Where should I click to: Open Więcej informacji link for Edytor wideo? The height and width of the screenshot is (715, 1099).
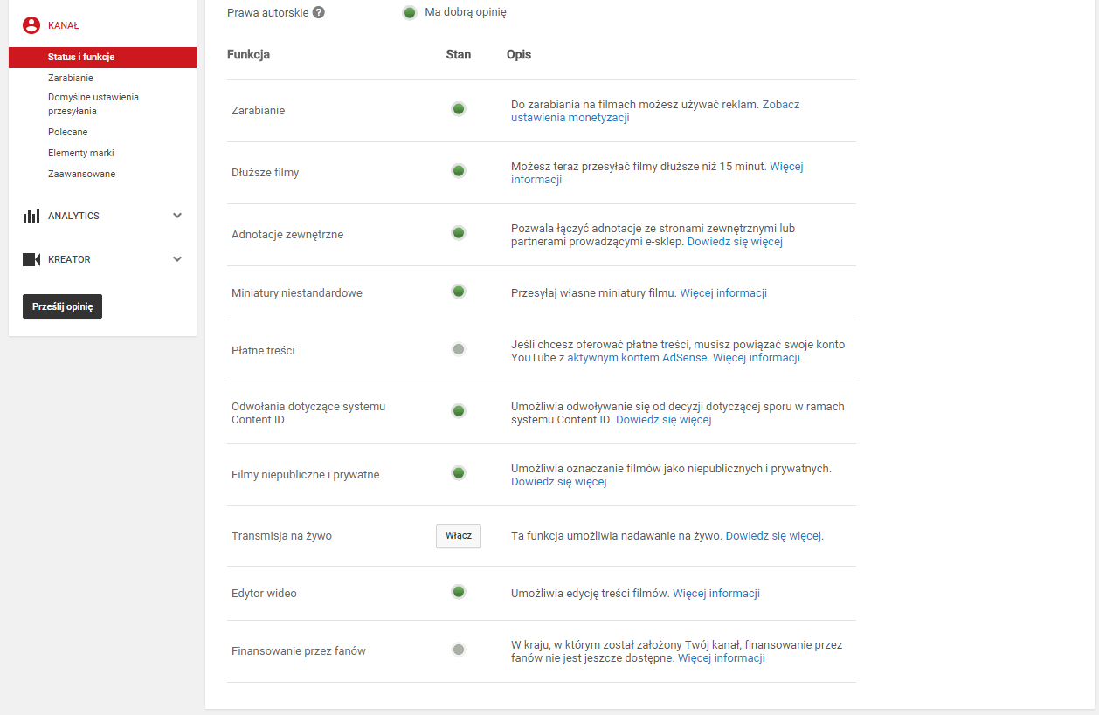pos(716,594)
